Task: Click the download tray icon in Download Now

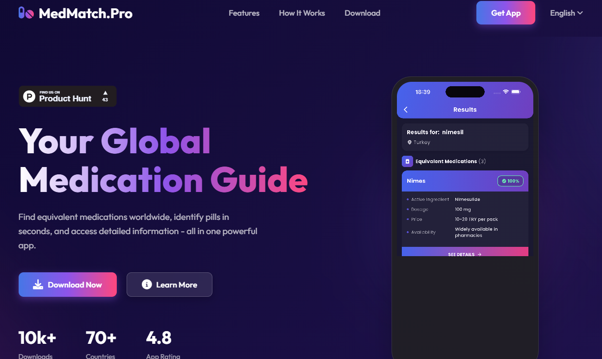Action: click(x=38, y=285)
